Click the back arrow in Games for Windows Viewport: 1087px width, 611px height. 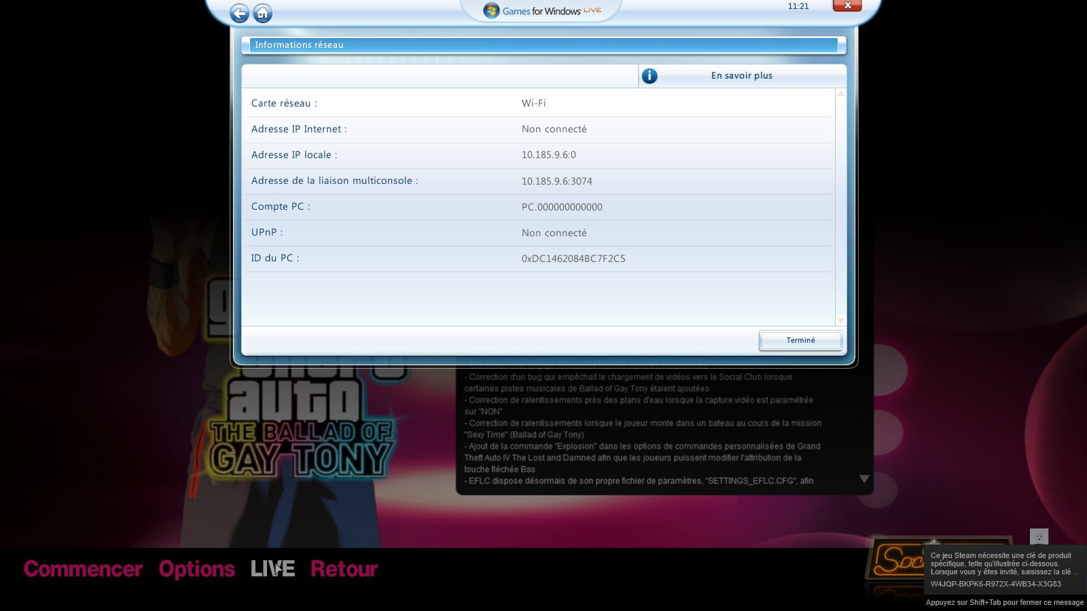[x=239, y=14]
